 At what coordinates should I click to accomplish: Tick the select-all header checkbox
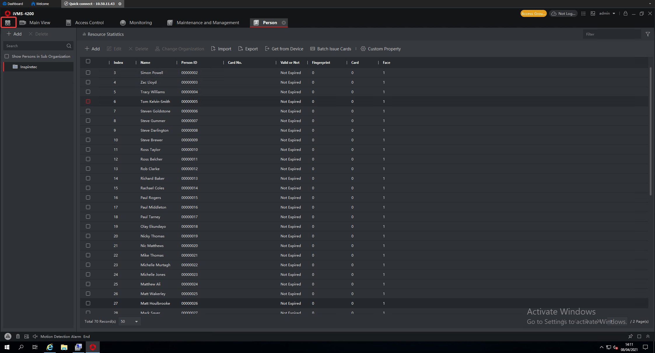pos(88,61)
